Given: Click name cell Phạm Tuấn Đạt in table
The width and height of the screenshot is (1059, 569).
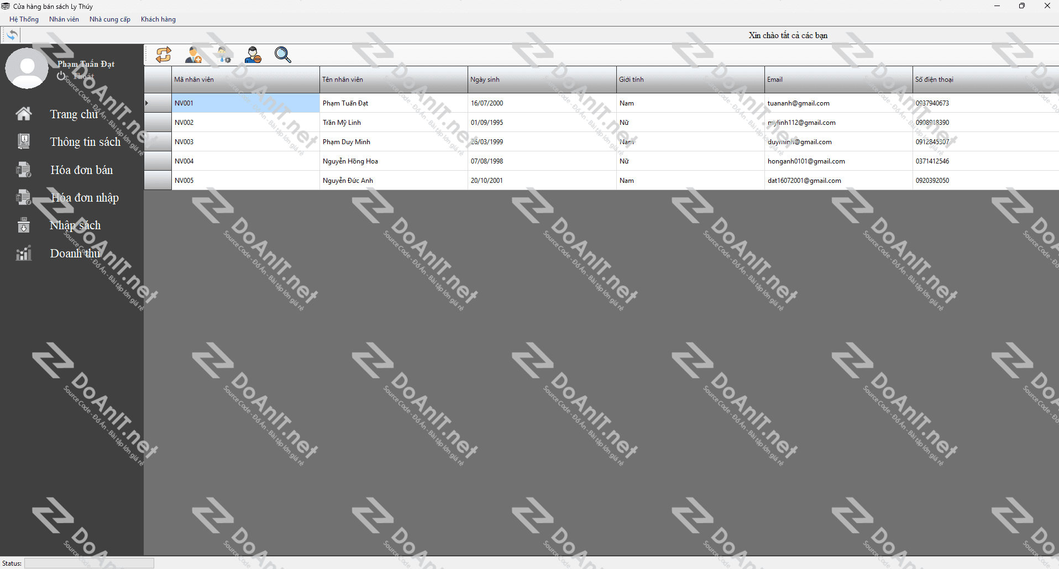Looking at the screenshot, I should coord(394,103).
